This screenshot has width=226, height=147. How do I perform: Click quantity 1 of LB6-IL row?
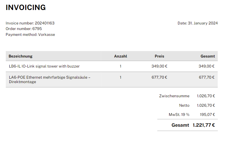[x=121, y=66]
